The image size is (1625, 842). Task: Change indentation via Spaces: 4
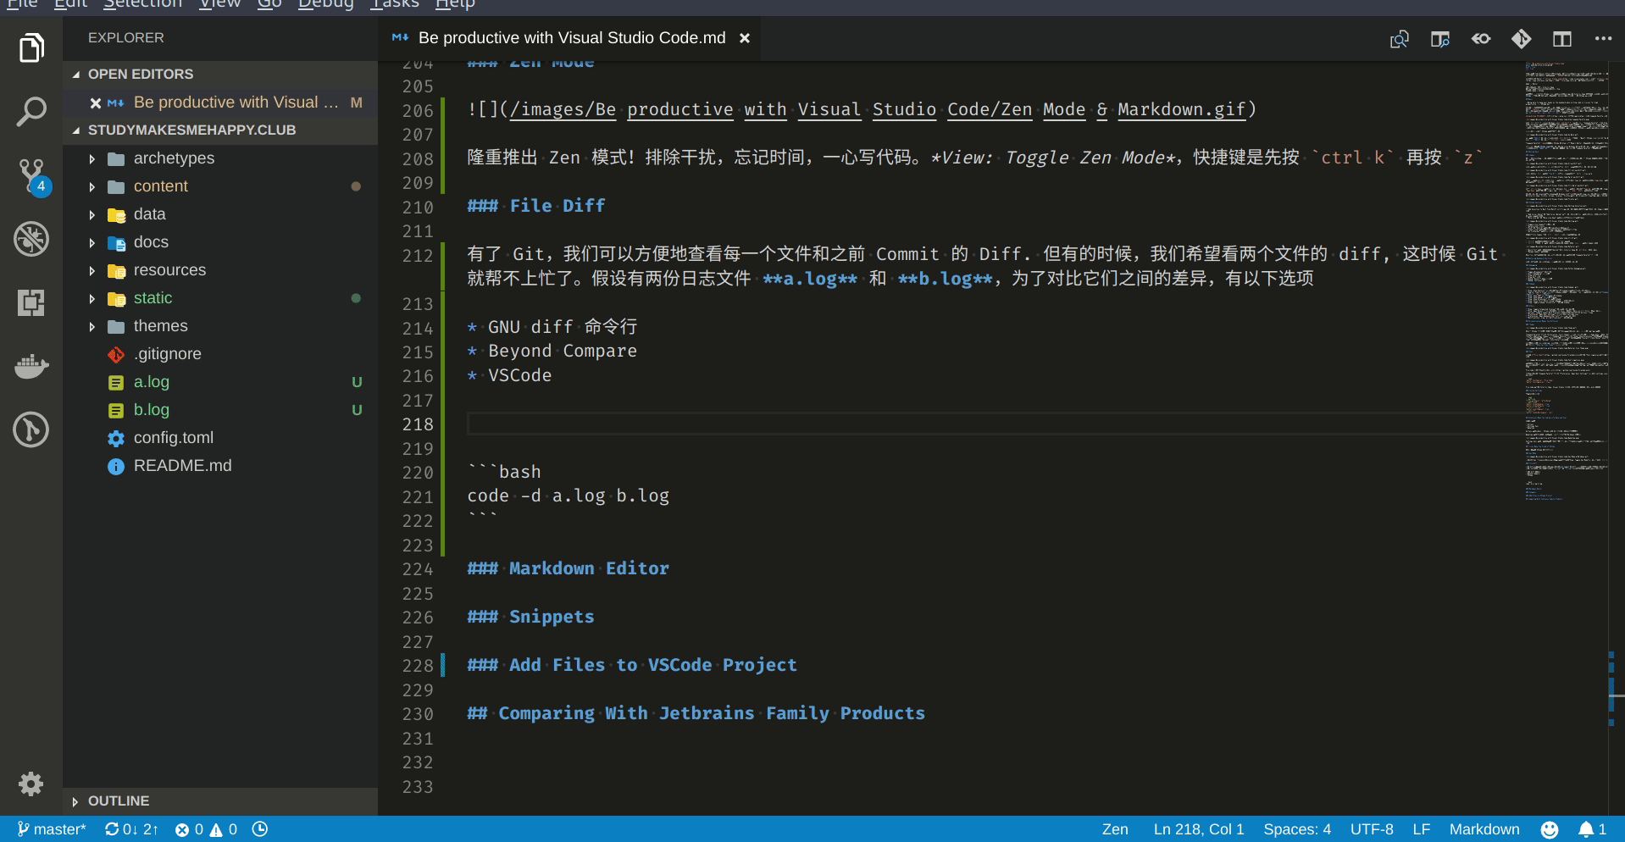pos(1297,829)
